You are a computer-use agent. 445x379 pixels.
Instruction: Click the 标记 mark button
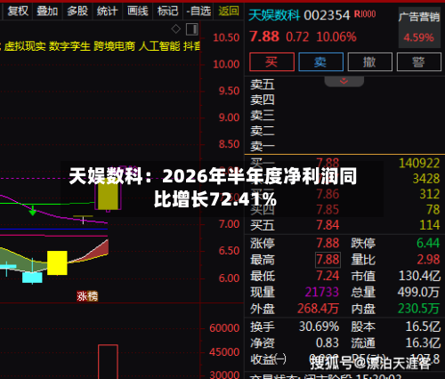[167, 12]
